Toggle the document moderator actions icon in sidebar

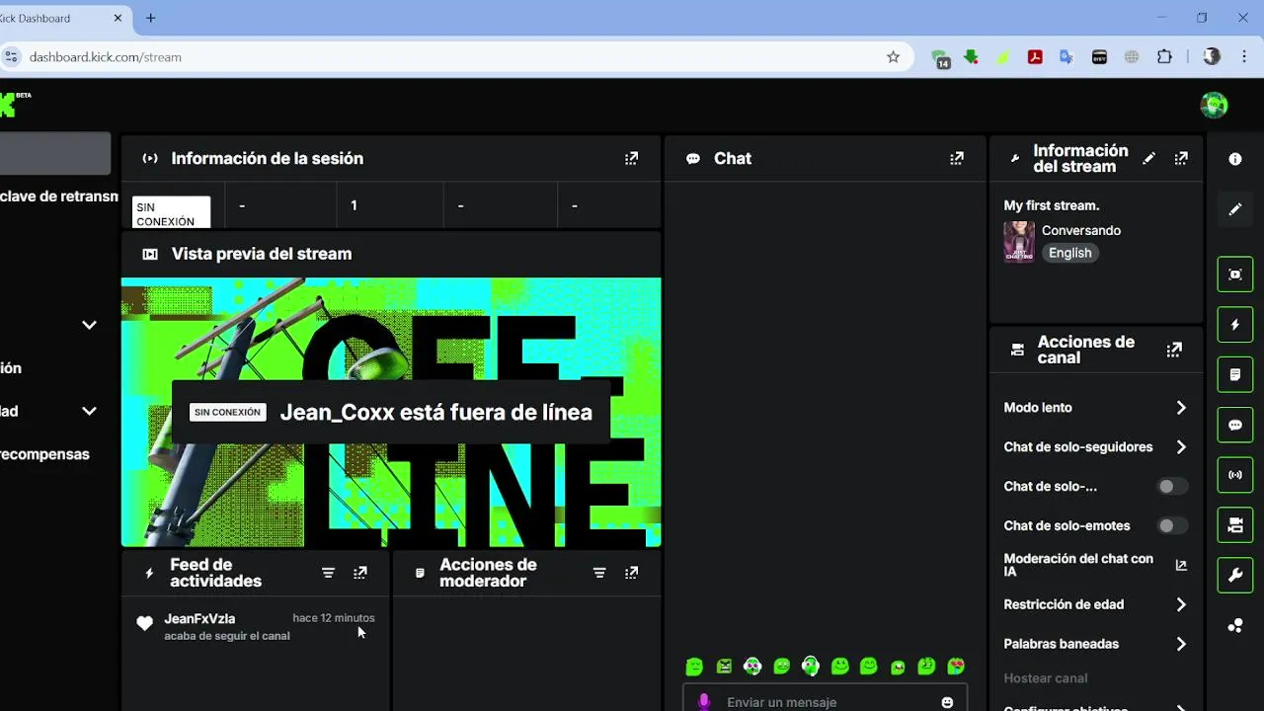pyautogui.click(x=1235, y=375)
